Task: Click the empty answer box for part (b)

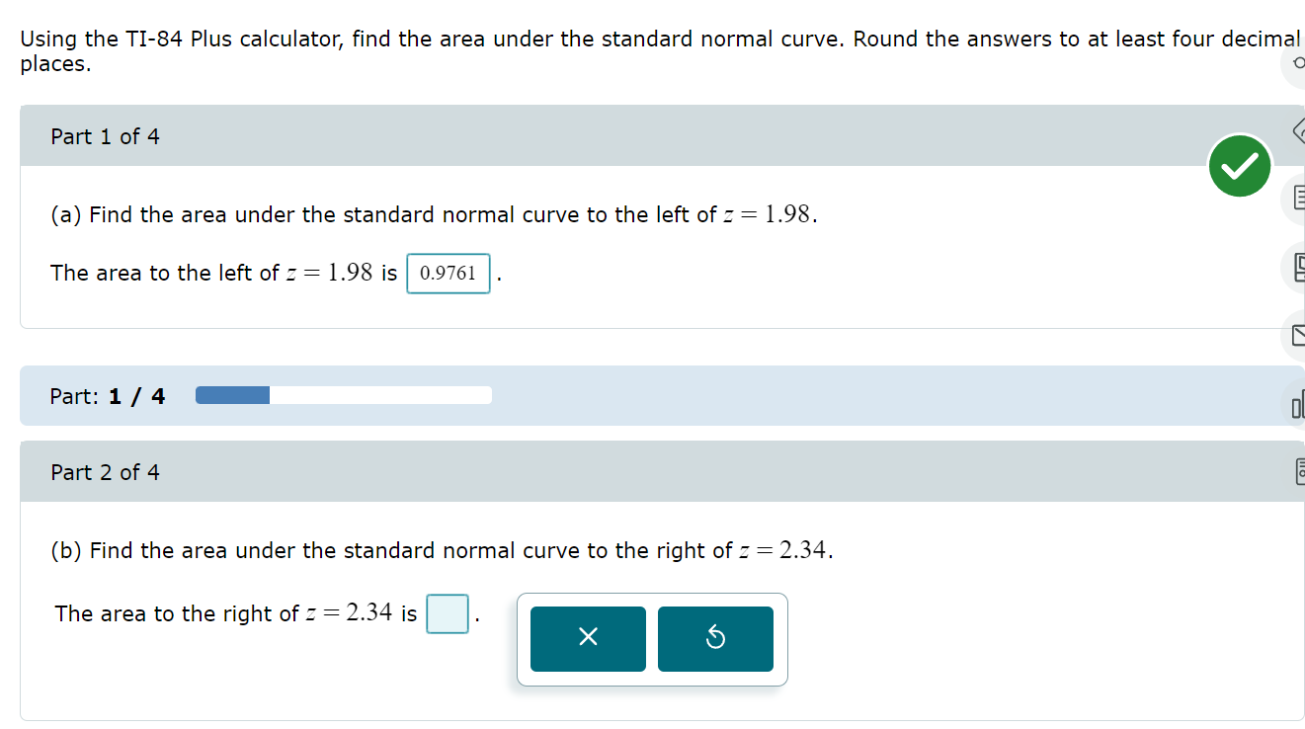Action: click(x=447, y=613)
